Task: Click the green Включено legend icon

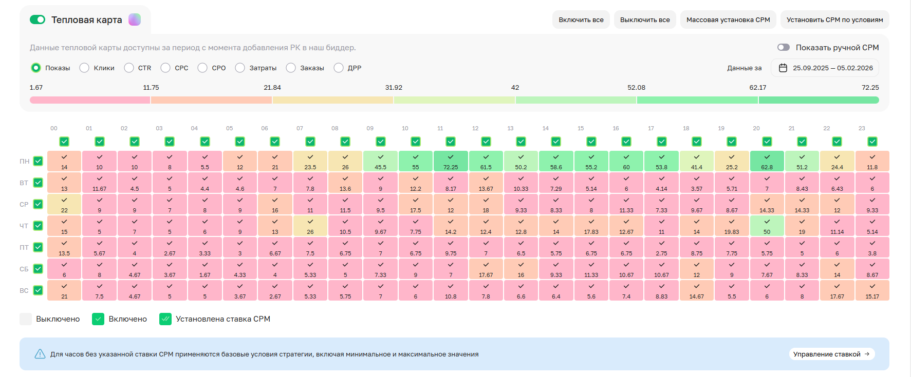Action: [x=98, y=319]
